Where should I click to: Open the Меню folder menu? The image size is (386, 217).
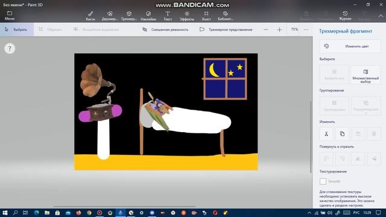click(x=10, y=16)
